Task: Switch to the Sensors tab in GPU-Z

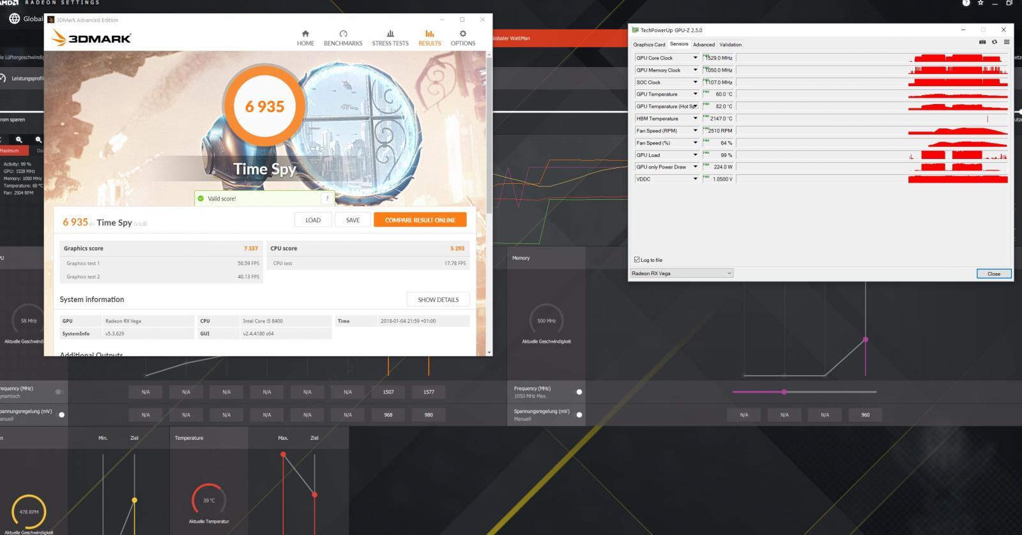Action: [679, 44]
